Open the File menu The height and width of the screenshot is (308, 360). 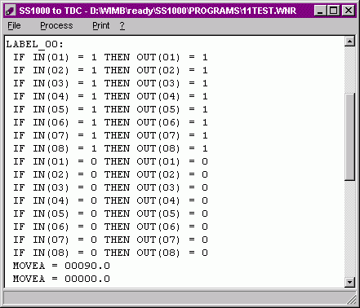click(x=14, y=25)
